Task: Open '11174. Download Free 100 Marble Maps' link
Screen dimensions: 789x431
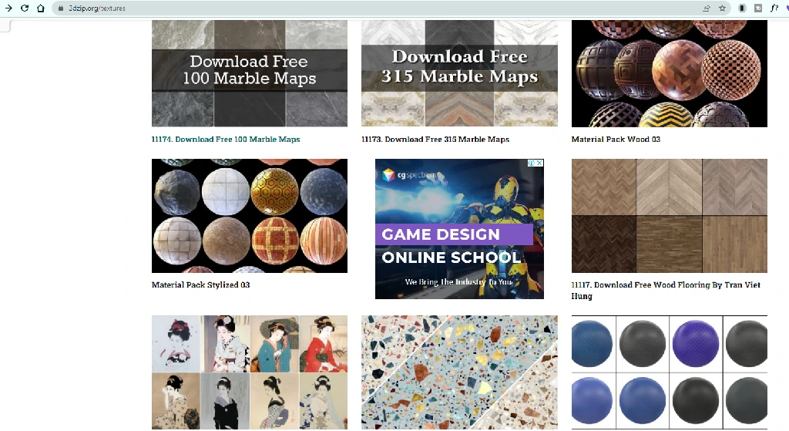Action: (x=226, y=140)
